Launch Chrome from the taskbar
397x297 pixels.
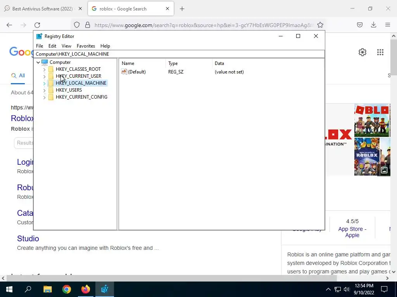[x=67, y=289]
